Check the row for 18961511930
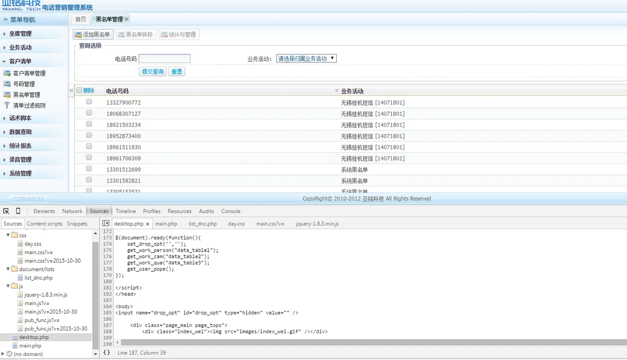 coord(89,146)
